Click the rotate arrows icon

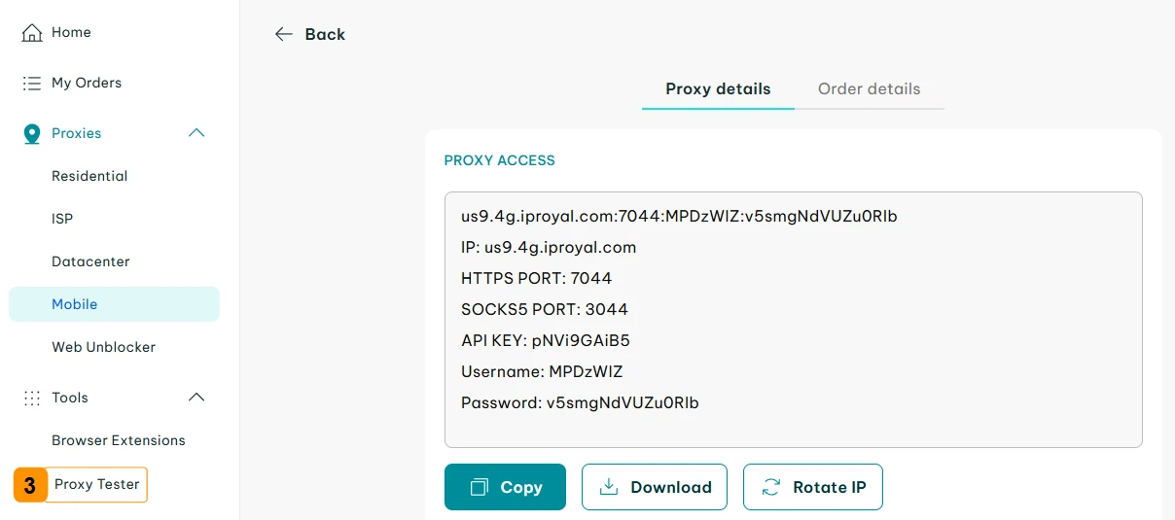point(771,487)
